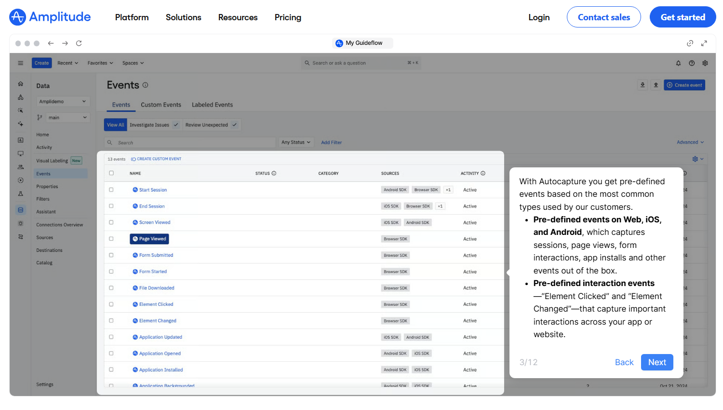The height and width of the screenshot is (410, 723).
Task: Click the Activity column info icon
Action: [483, 173]
